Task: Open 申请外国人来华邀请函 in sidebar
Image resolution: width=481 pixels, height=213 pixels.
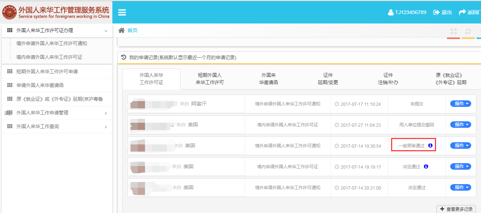Action: pyautogui.click(x=42, y=86)
